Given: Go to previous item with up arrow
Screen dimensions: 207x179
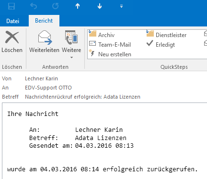Looking at the screenshot, I should (78, 6).
